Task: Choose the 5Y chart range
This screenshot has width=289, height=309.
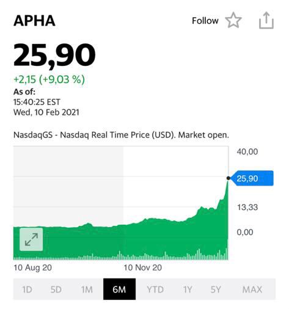Action: pos(216,289)
